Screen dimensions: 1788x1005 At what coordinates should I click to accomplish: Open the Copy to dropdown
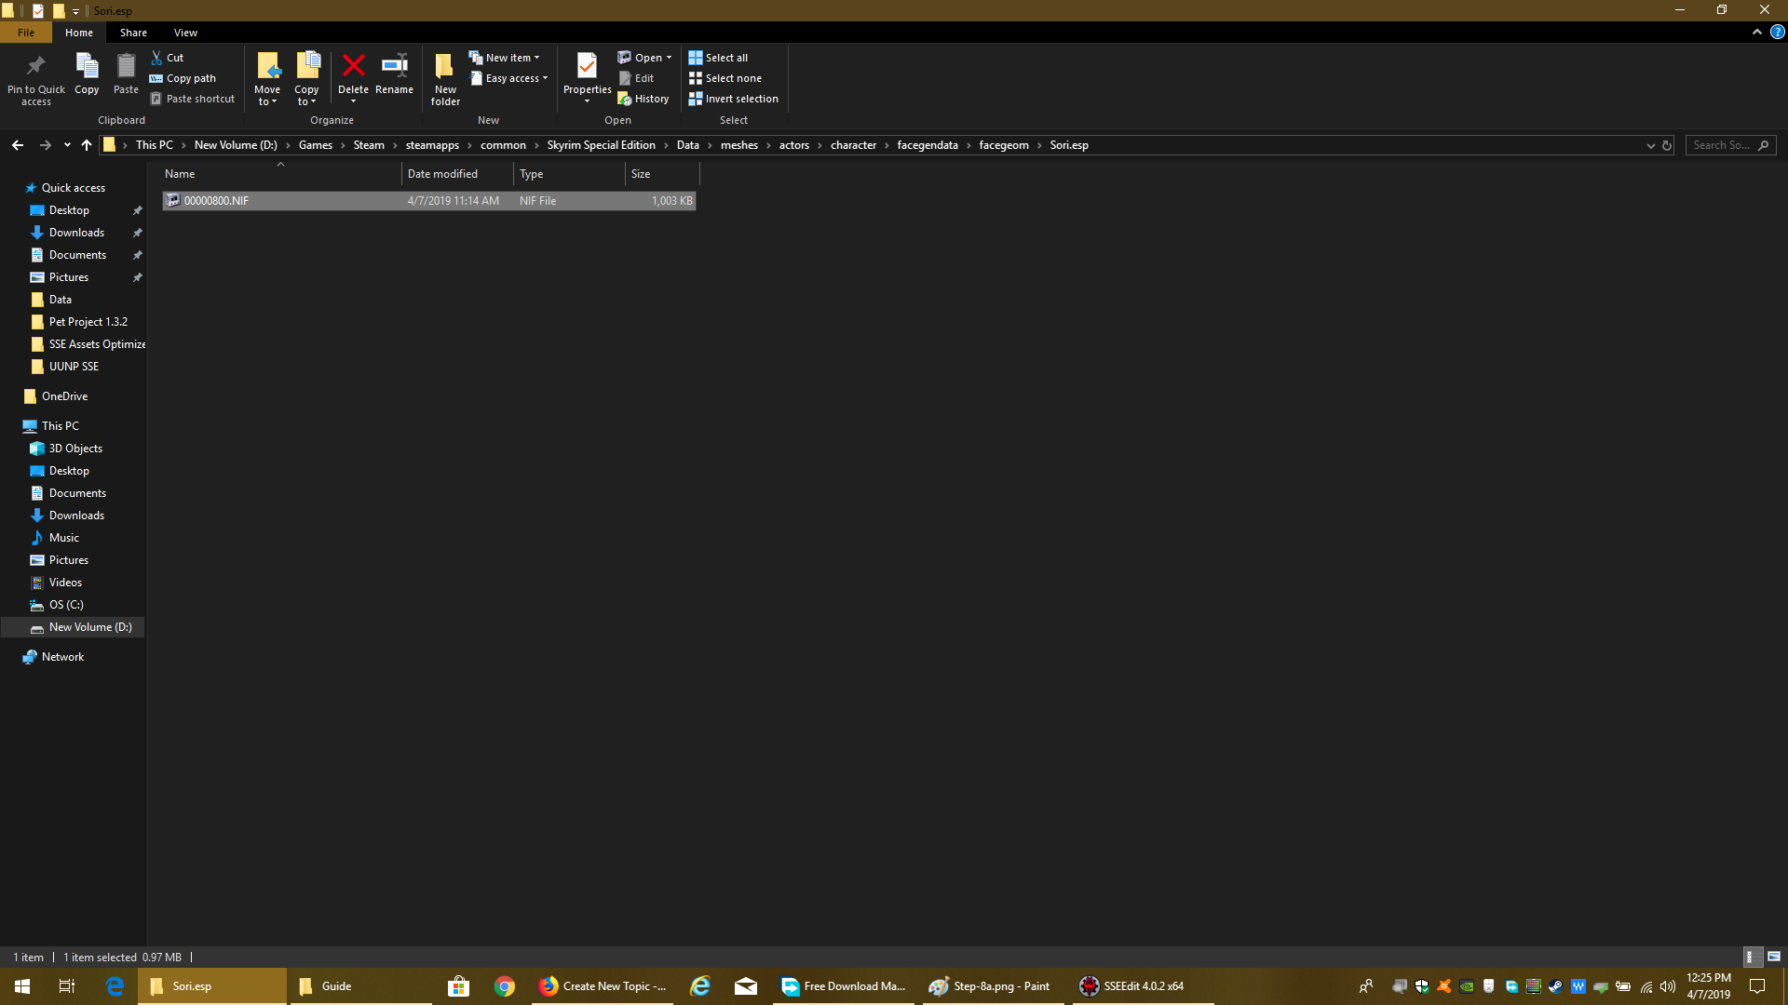tap(306, 79)
